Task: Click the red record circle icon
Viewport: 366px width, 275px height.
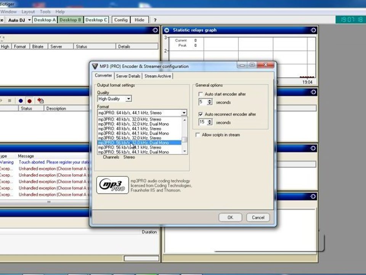Action: 29,101
